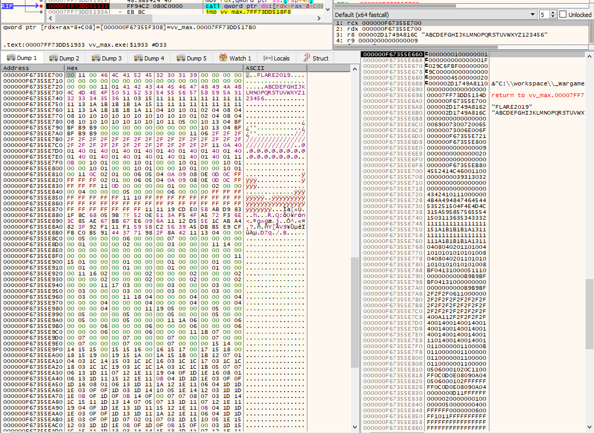Switch to the Dump 1 tab
Viewport: 594px width, 433px height.
[x=22, y=58]
